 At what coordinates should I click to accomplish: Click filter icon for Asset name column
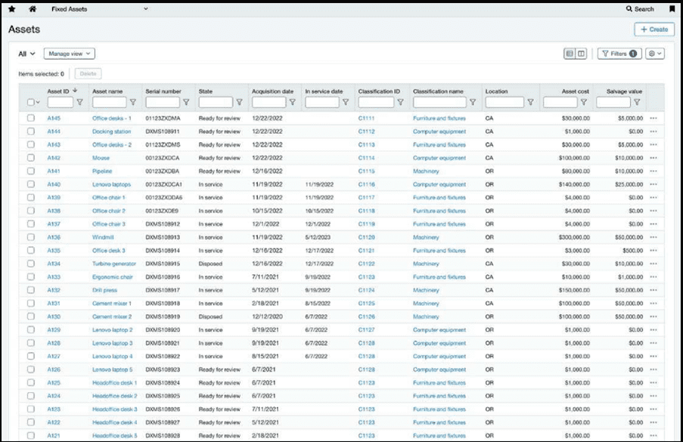pyautogui.click(x=133, y=102)
